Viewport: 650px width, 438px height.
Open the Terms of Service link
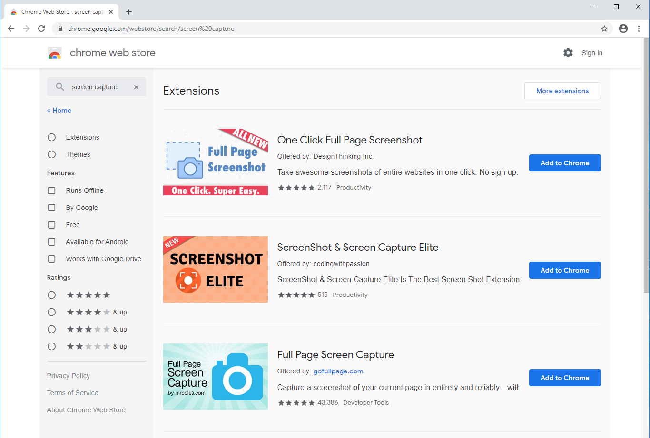click(72, 393)
